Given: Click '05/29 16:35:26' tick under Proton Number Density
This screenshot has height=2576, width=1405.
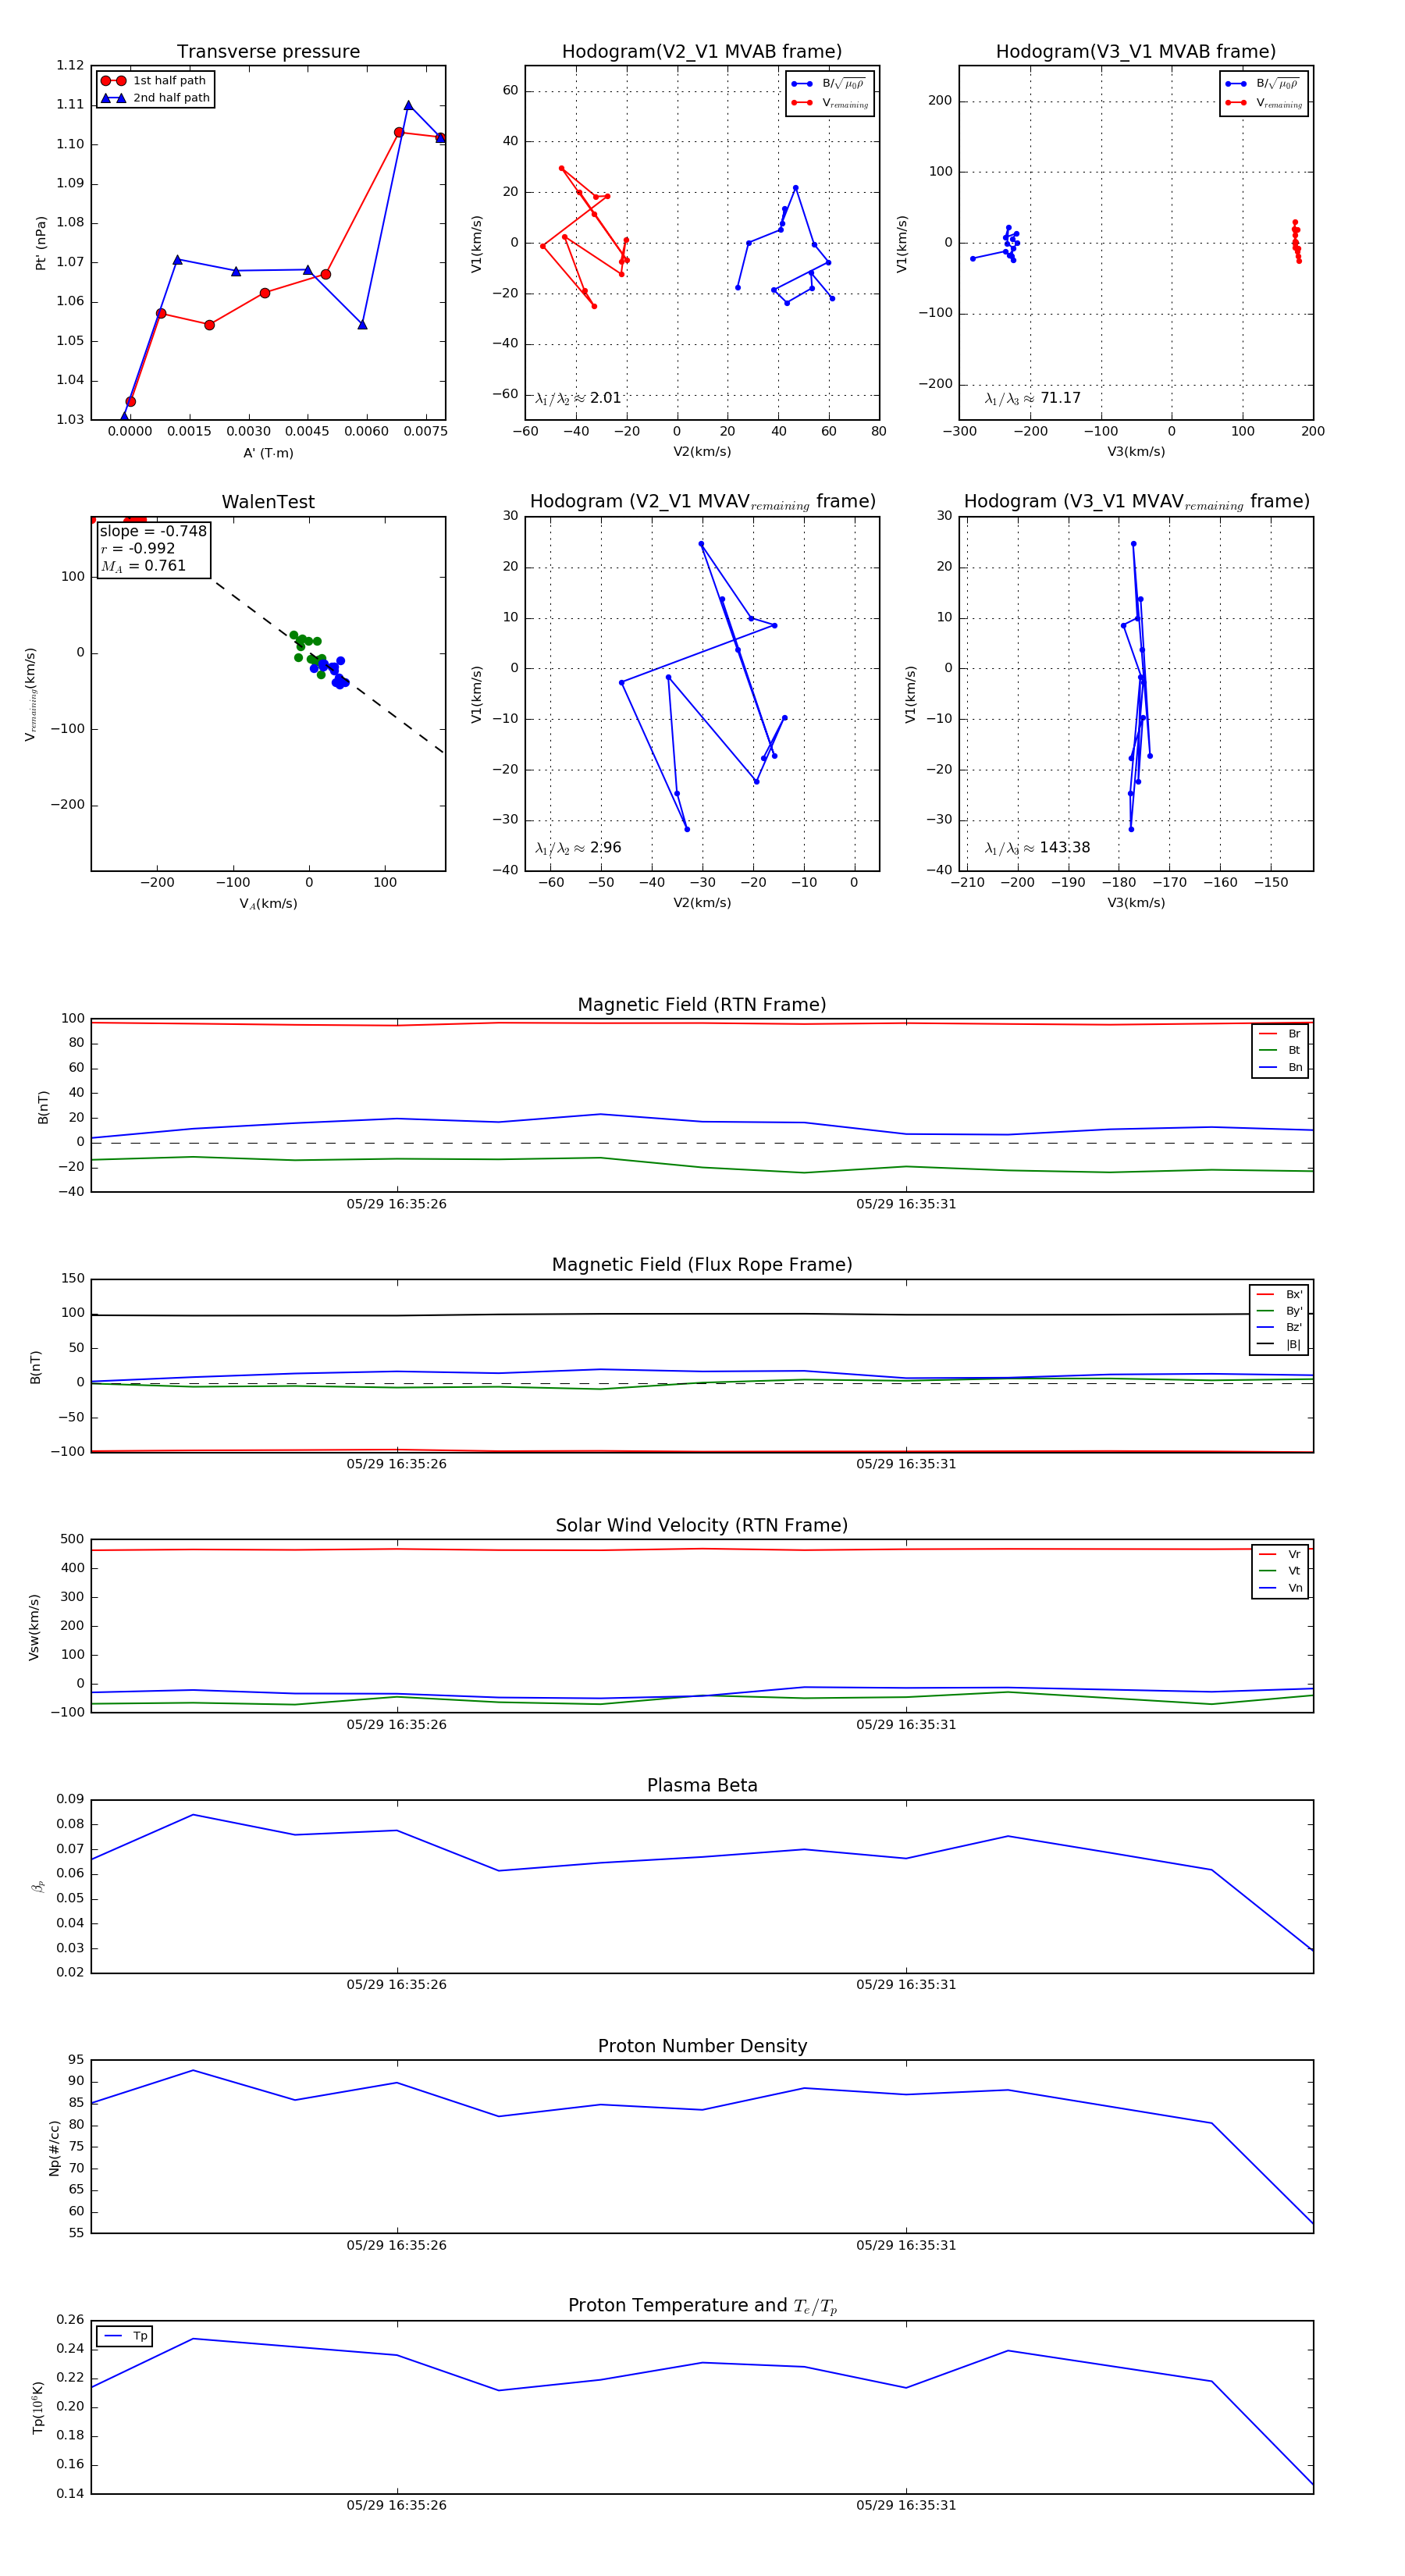Looking at the screenshot, I should click(397, 2245).
